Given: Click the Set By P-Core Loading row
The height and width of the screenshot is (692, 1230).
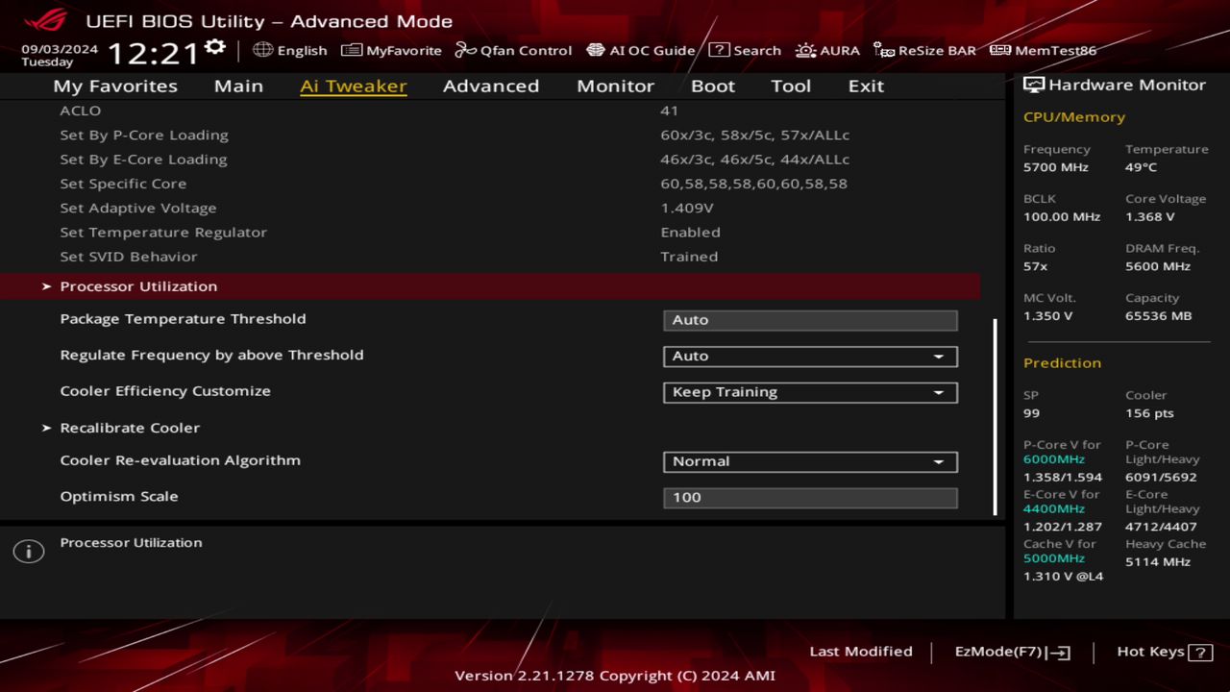Looking at the screenshot, I should pyautogui.click(x=490, y=136).
